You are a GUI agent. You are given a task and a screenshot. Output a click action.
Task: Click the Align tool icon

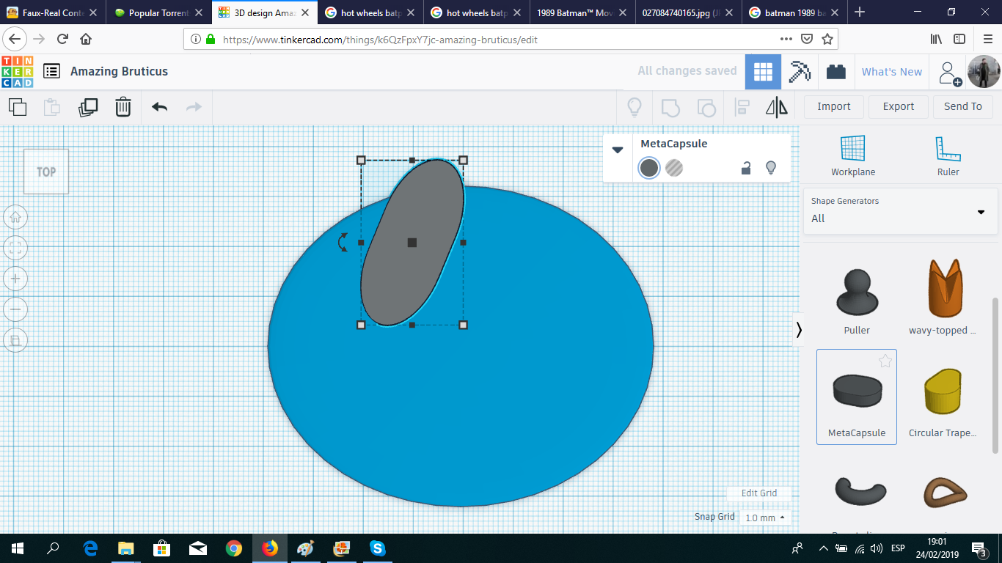pyautogui.click(x=741, y=107)
